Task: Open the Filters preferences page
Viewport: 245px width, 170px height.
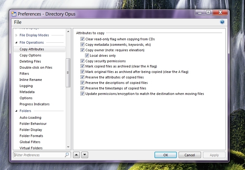Action: click(24, 74)
